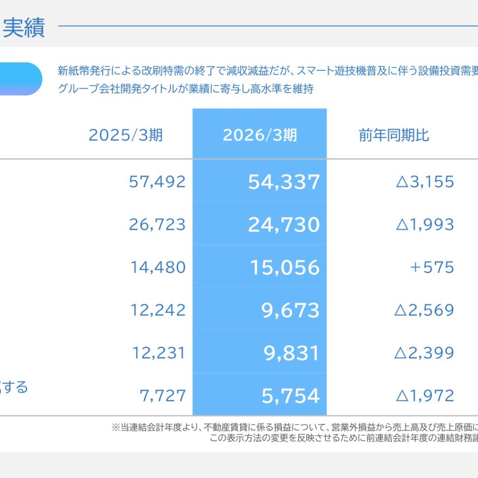Click the summary line starting グループ会社開発タイトル
Viewport: 478px width, 478px height.
pyautogui.click(x=186, y=89)
